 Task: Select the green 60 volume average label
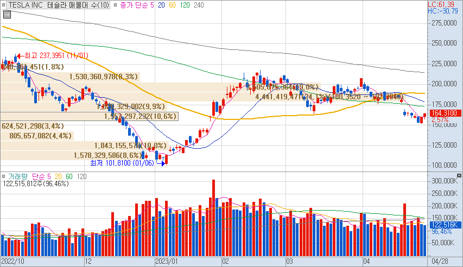coord(69,176)
